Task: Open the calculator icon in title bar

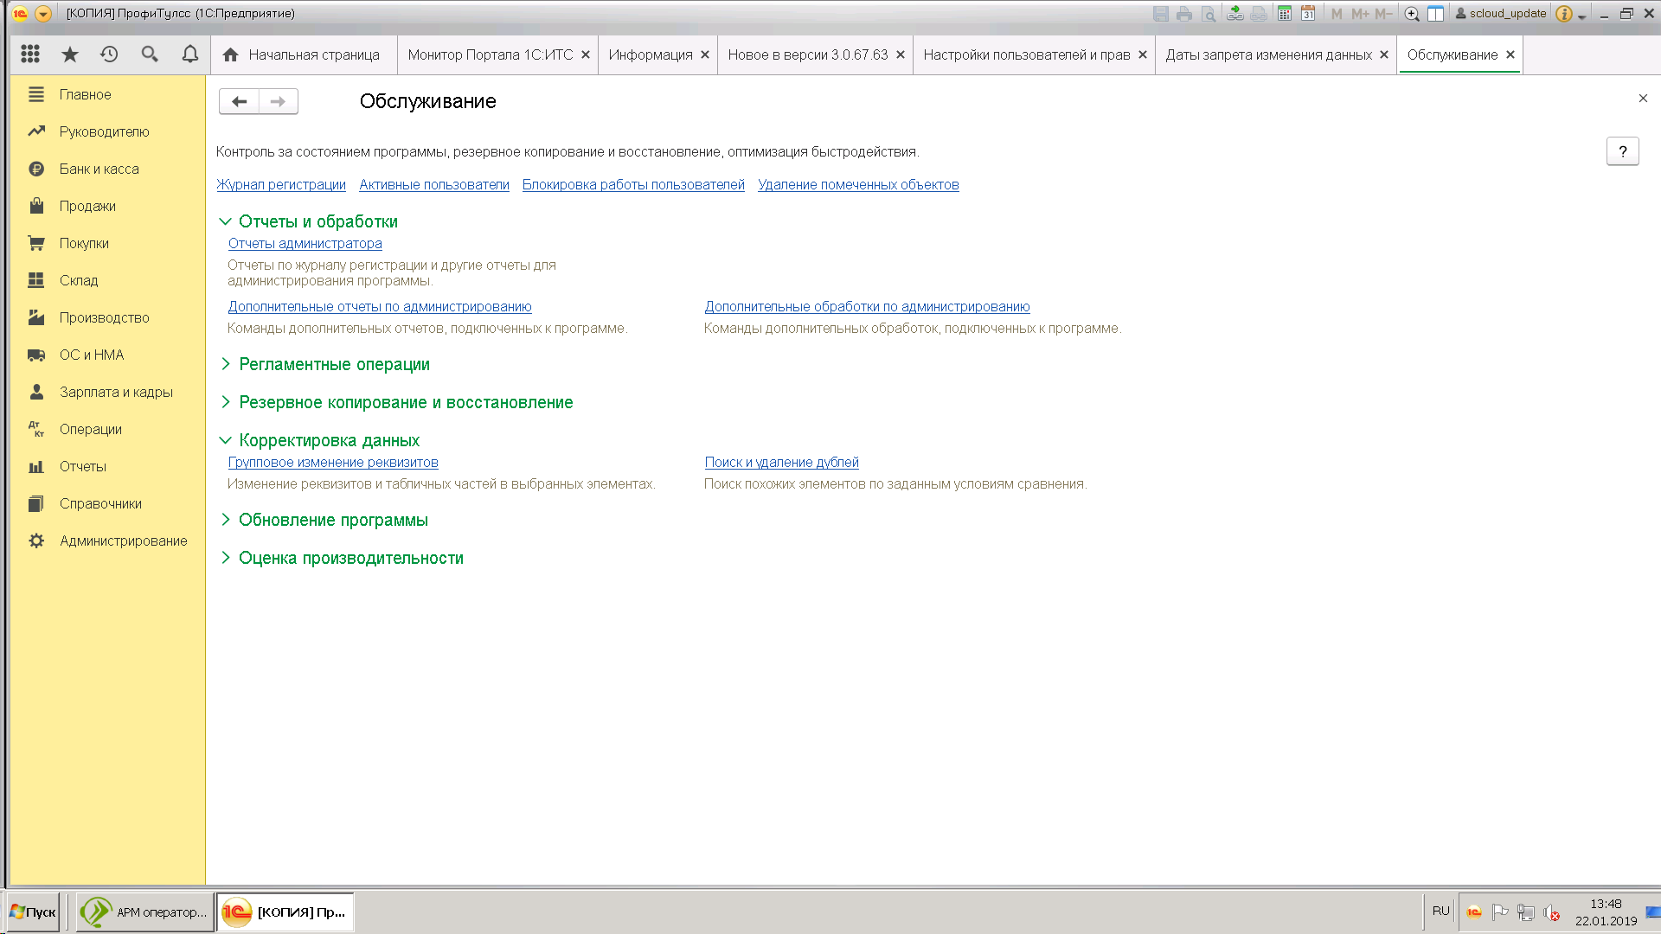Action: 1285,14
